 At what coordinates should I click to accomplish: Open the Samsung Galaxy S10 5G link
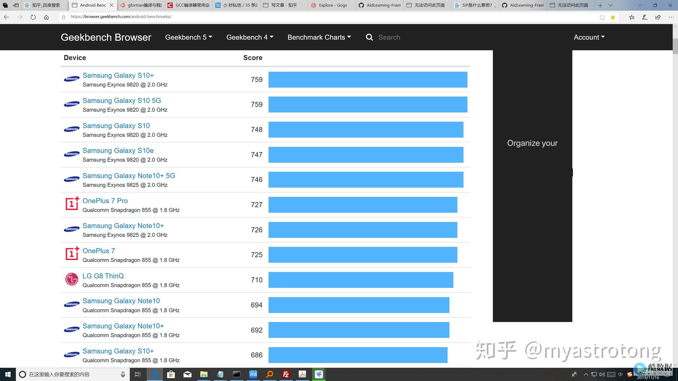click(122, 101)
